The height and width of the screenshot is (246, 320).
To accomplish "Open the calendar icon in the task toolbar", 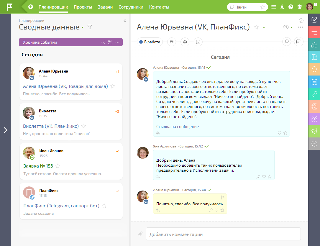I will click(299, 42).
